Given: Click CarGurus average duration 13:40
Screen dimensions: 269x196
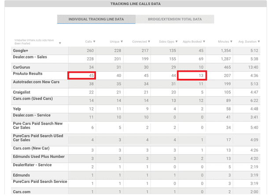Looking at the screenshot, I should point(253,67).
